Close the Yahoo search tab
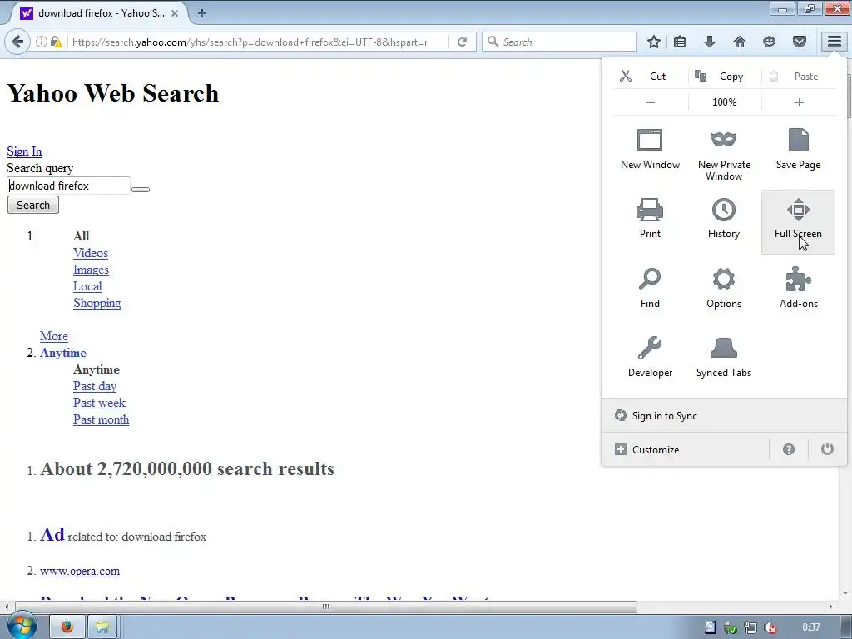Image resolution: width=852 pixels, height=639 pixels. pyautogui.click(x=175, y=13)
